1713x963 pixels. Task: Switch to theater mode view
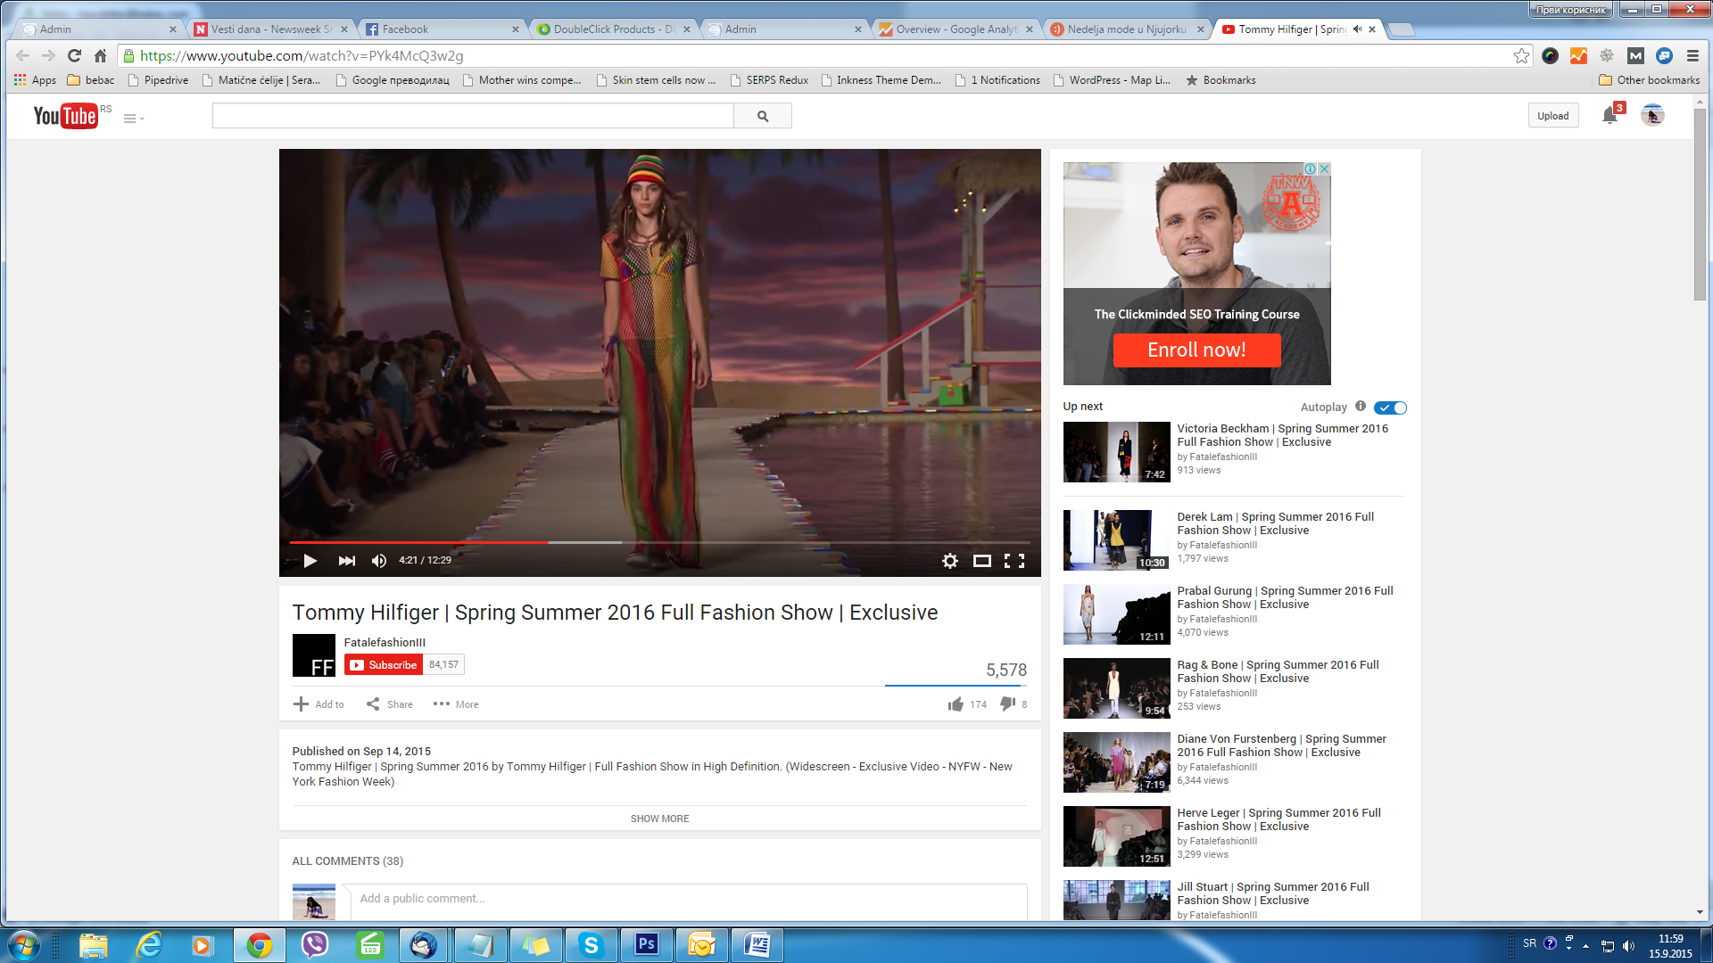(x=981, y=561)
